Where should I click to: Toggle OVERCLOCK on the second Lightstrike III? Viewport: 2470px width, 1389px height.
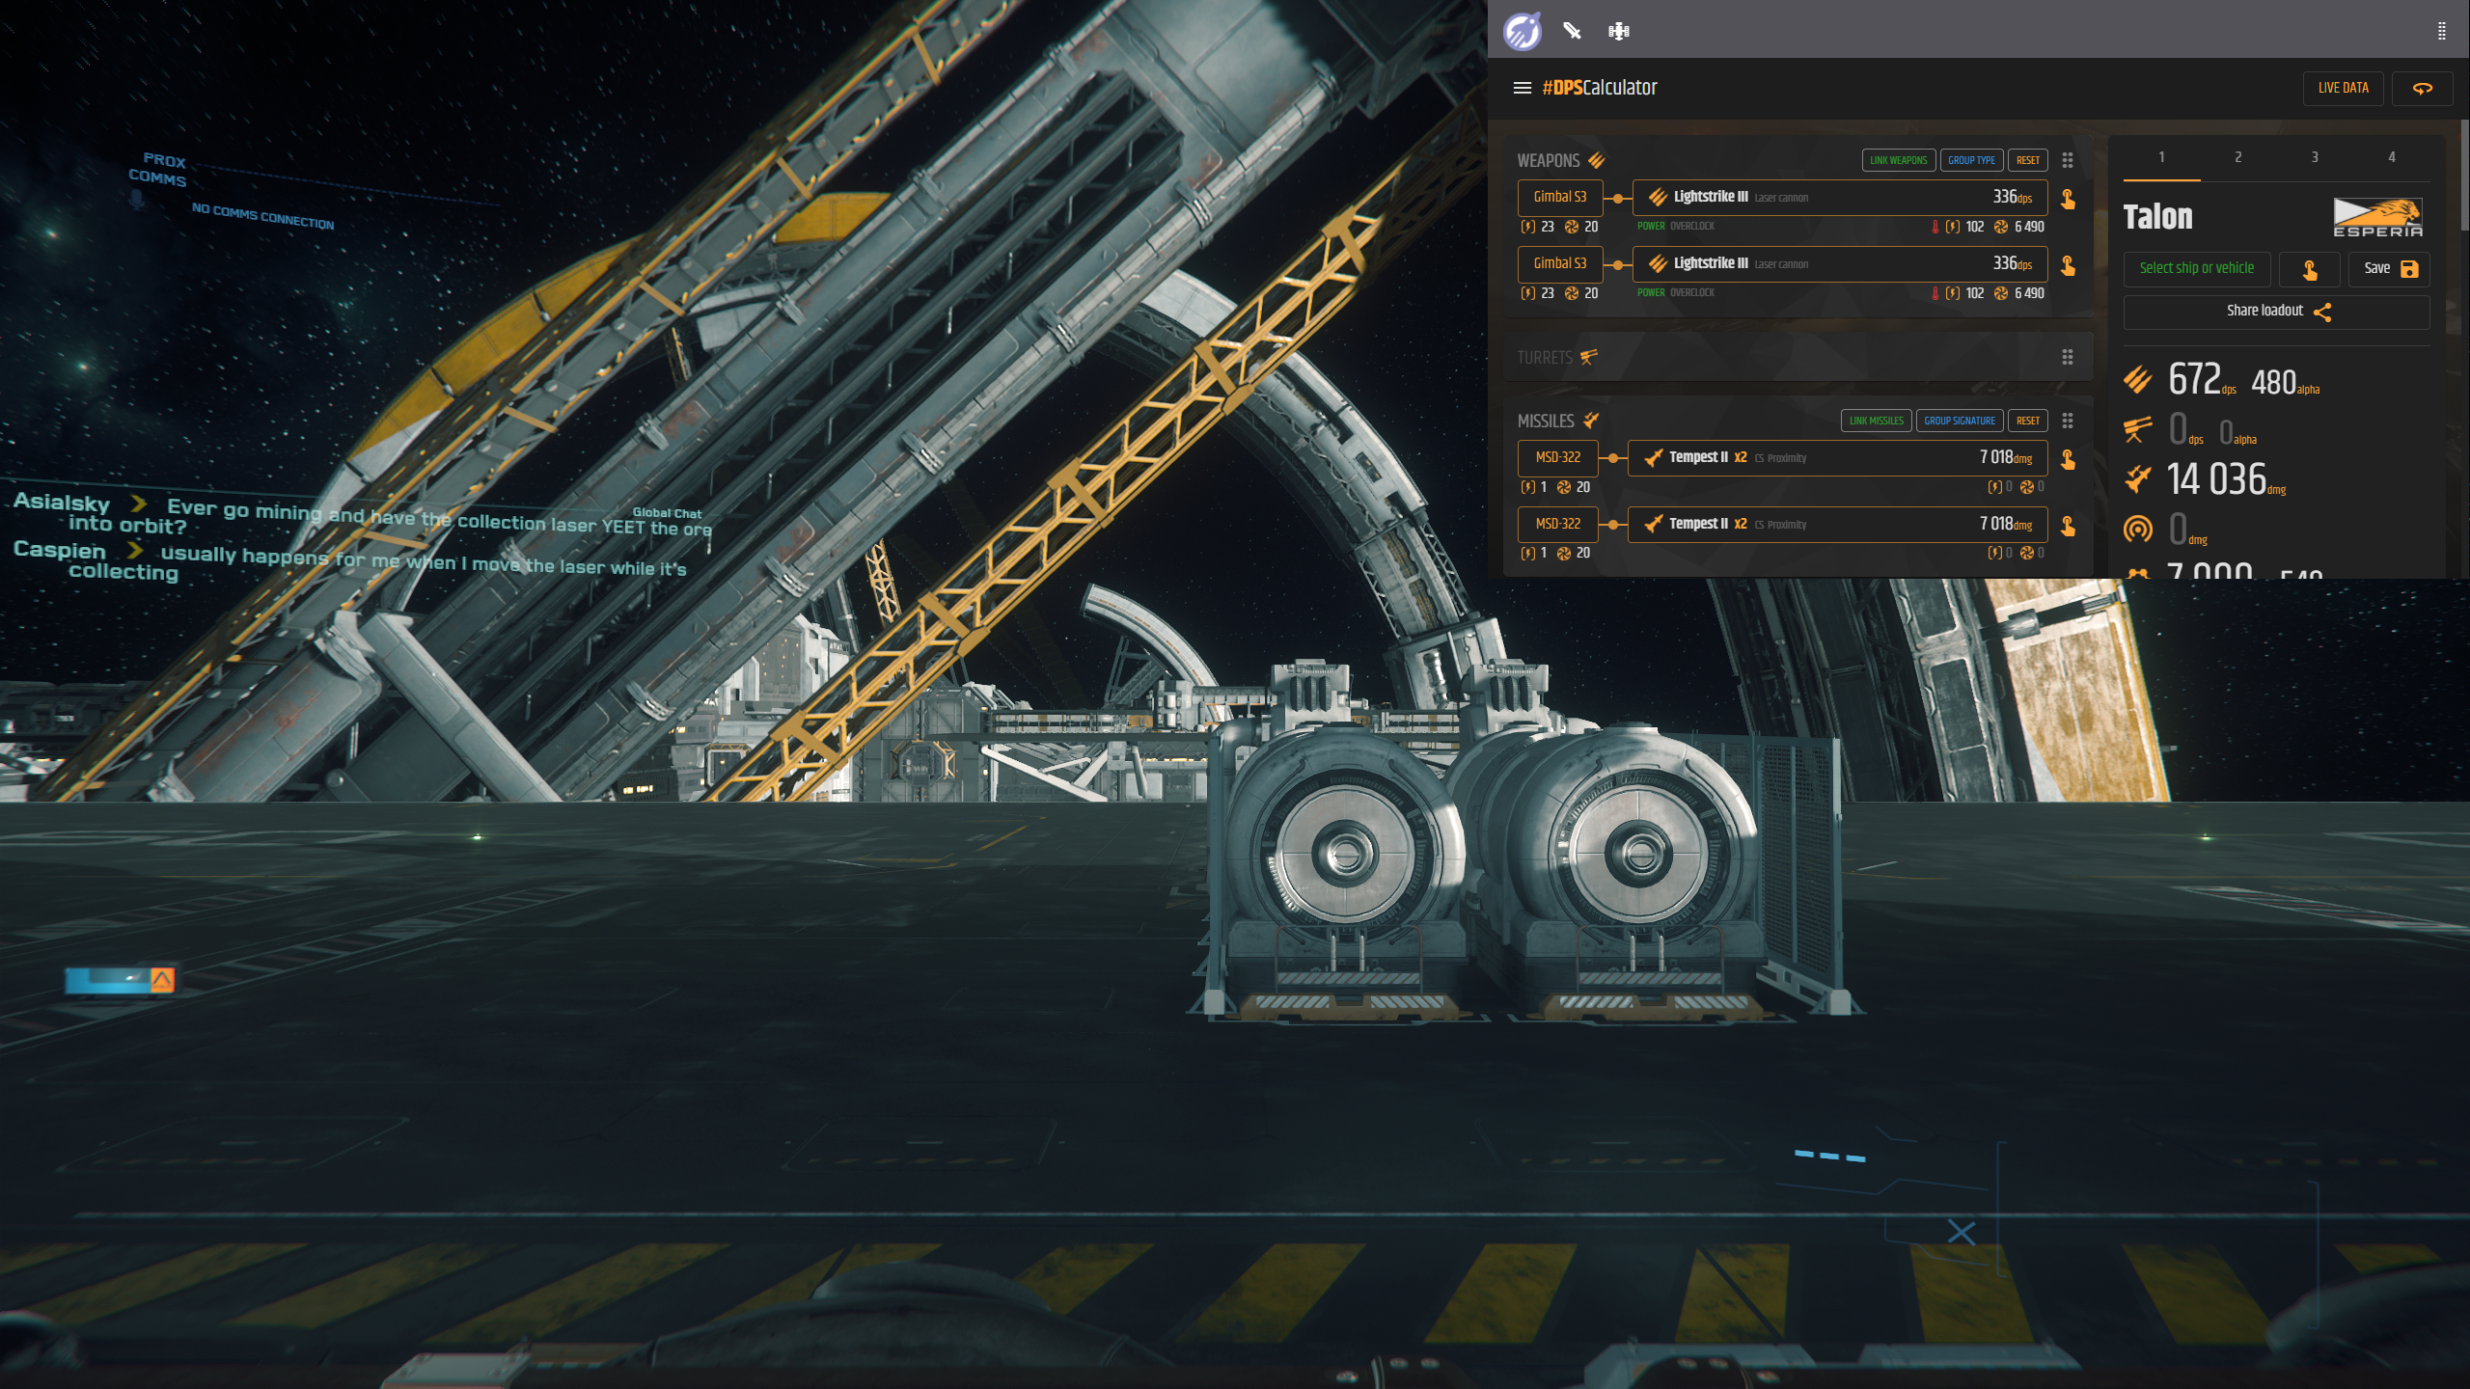pyautogui.click(x=1692, y=292)
